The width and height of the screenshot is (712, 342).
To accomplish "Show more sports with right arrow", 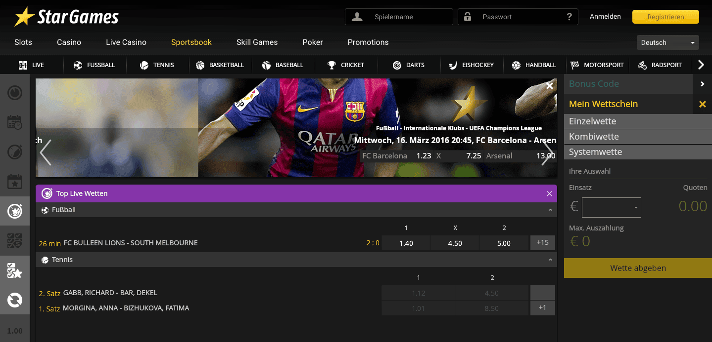I will point(701,65).
